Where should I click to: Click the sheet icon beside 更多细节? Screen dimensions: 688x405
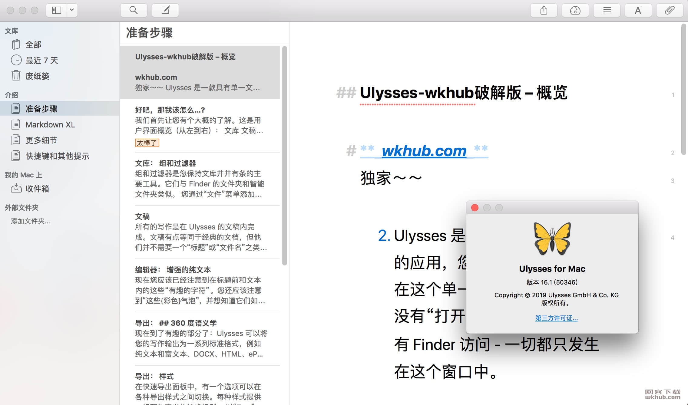pos(16,140)
